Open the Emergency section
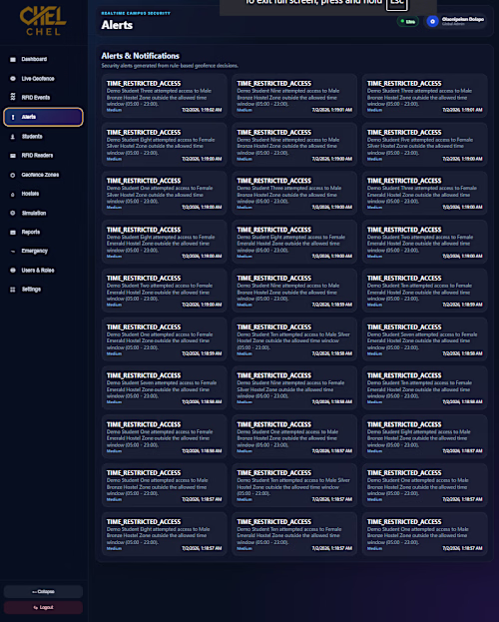The image size is (499, 622). (x=43, y=252)
